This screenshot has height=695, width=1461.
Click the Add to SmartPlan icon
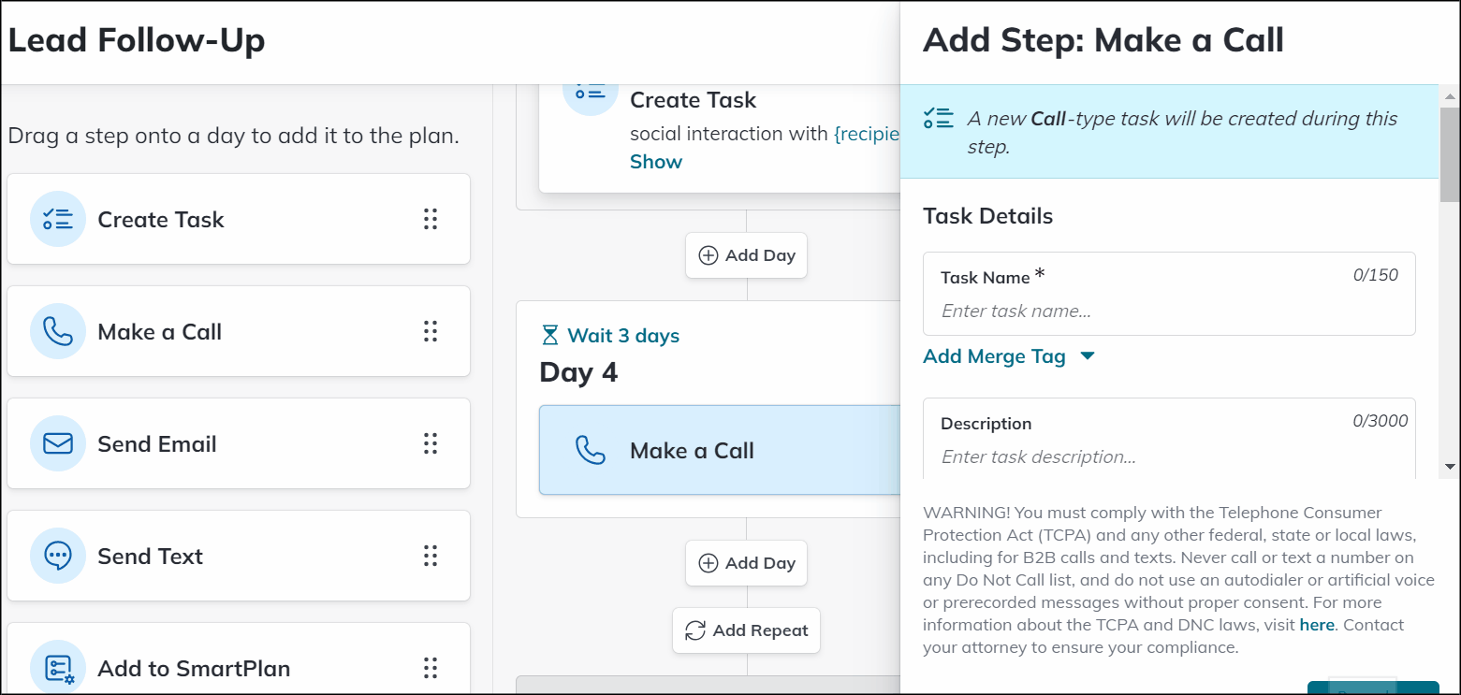tap(58, 668)
